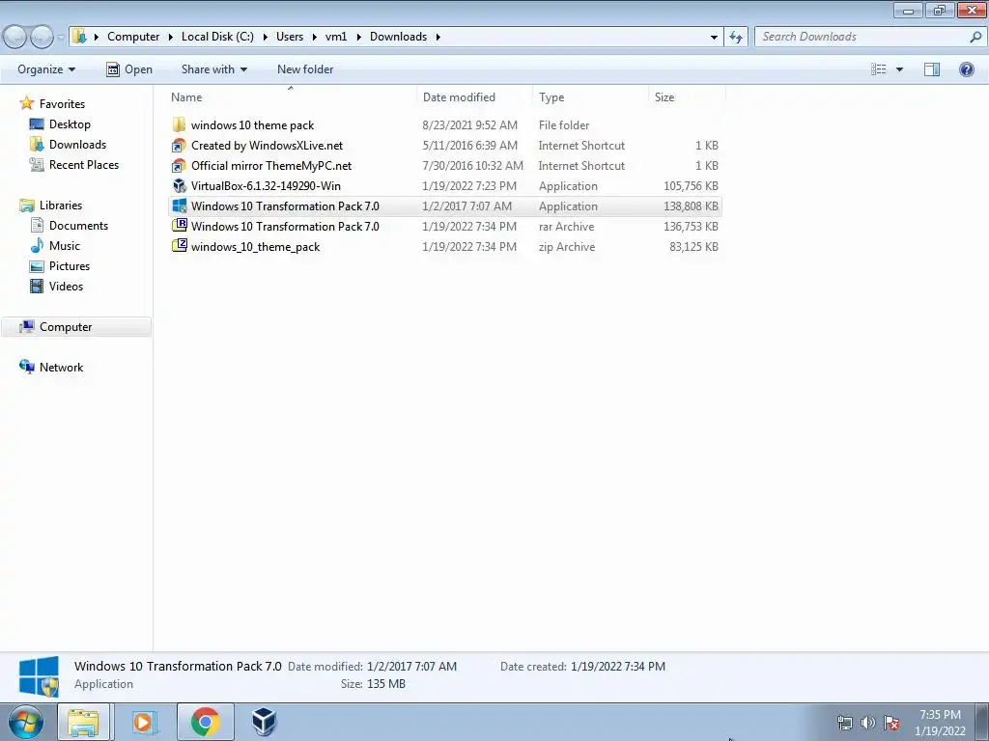
Task: Expand the view options dropdown arrow
Action: pyautogui.click(x=899, y=69)
